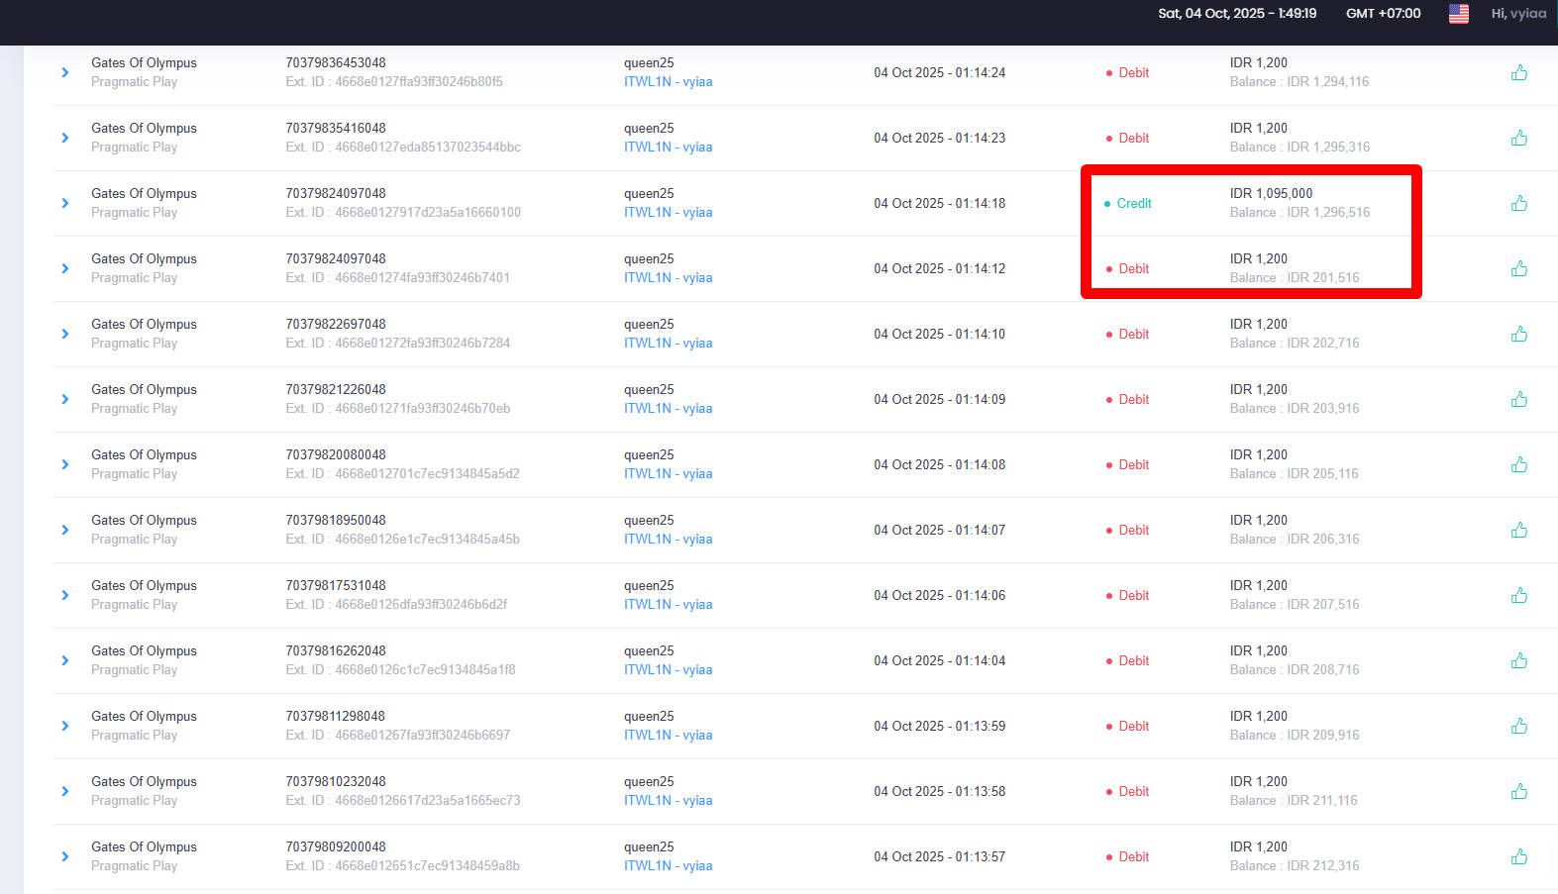This screenshot has height=894, width=1558.
Task: Click thumbs-up icon for transaction 70379821226048
Action: click(1518, 399)
